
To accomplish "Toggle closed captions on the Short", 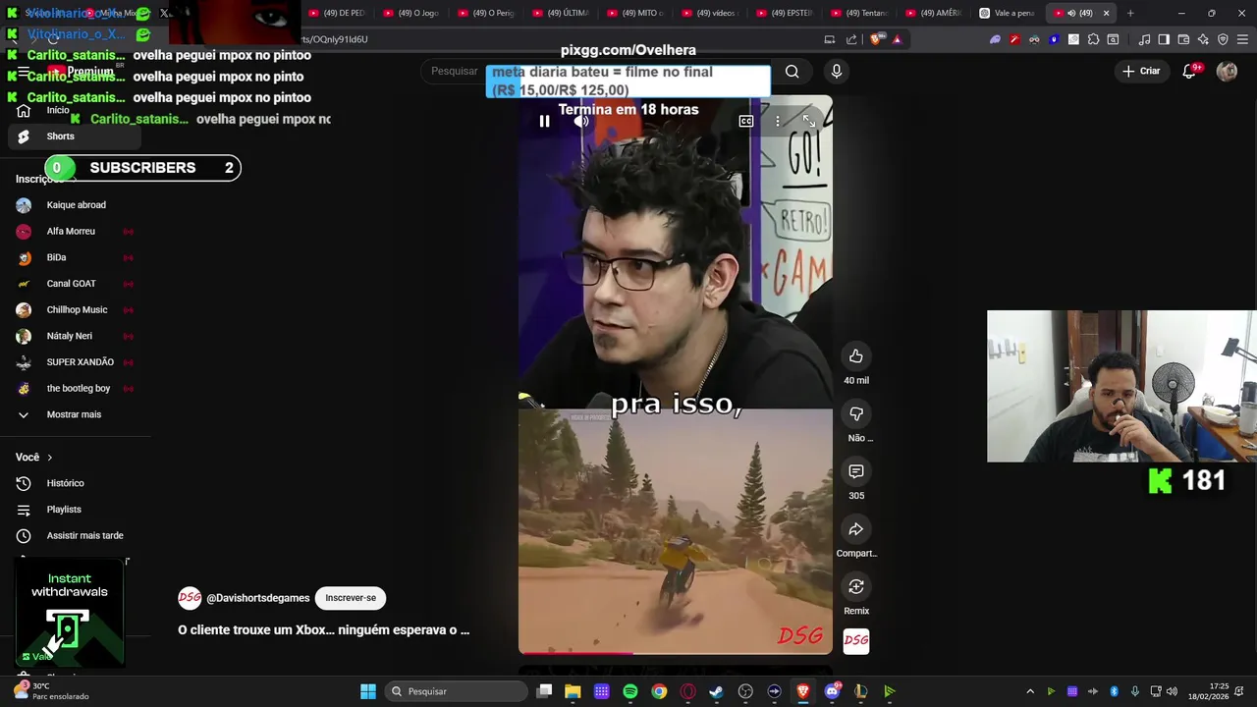I will click(746, 121).
